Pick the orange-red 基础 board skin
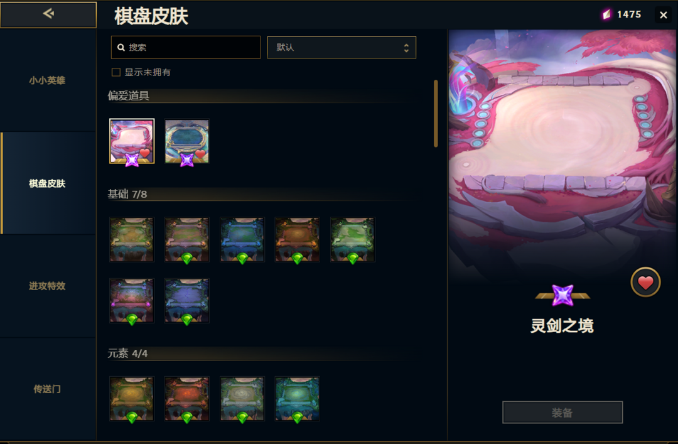The image size is (678, 444). [297, 240]
